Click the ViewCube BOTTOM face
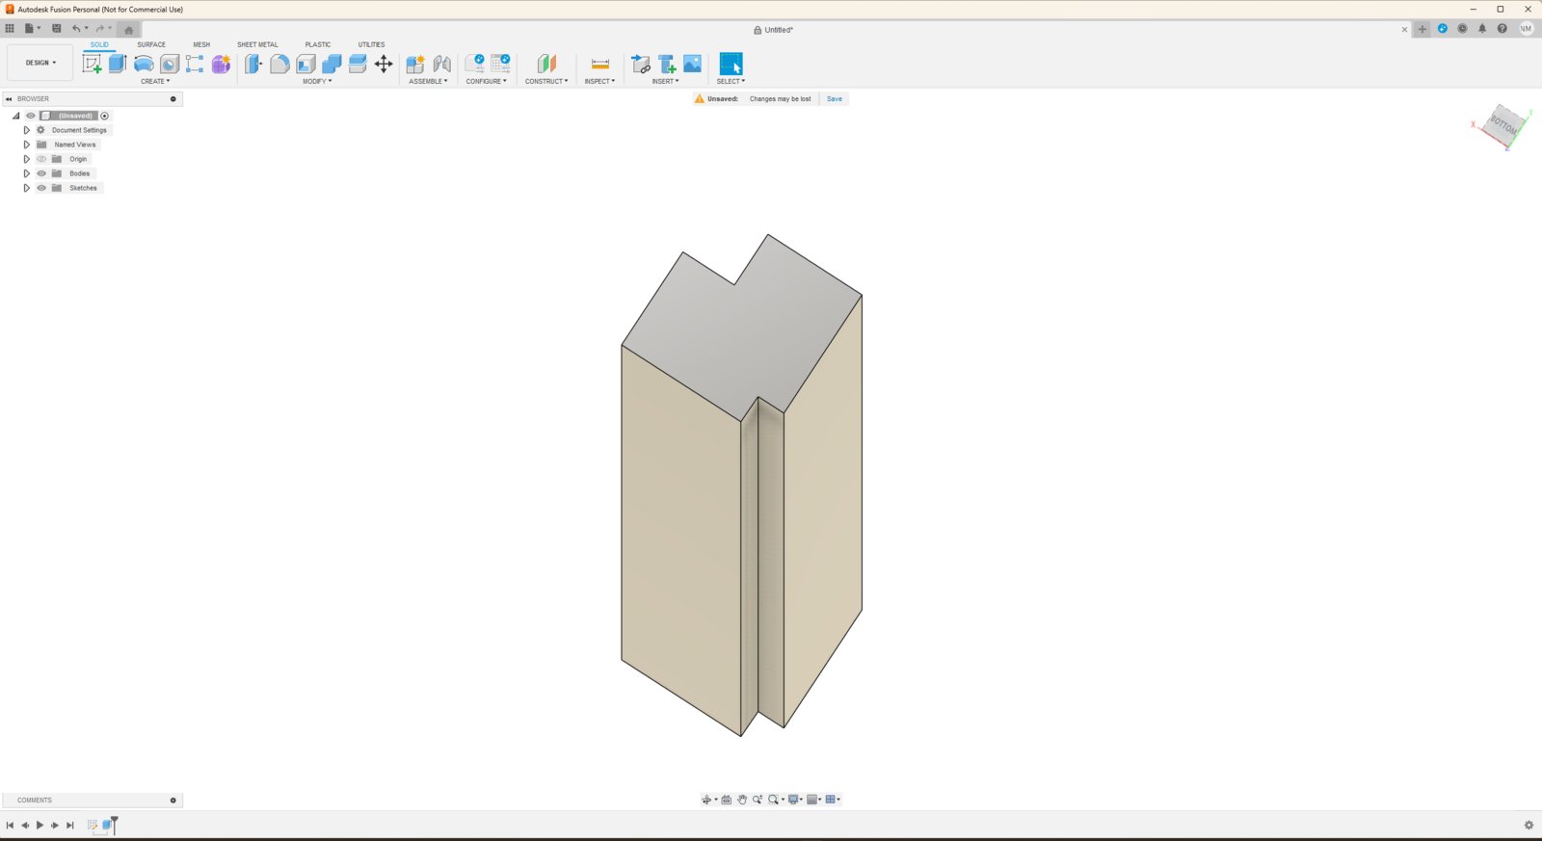Viewport: 1542px width, 841px height. click(x=1503, y=125)
